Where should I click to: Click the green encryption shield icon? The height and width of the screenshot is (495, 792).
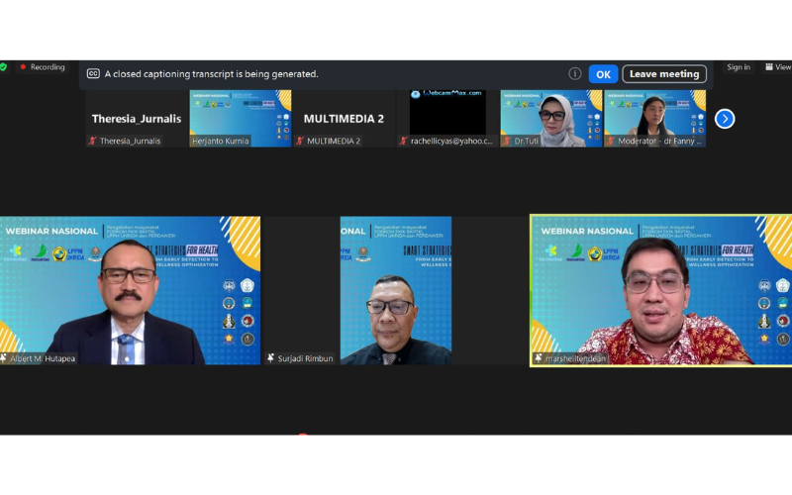point(3,67)
